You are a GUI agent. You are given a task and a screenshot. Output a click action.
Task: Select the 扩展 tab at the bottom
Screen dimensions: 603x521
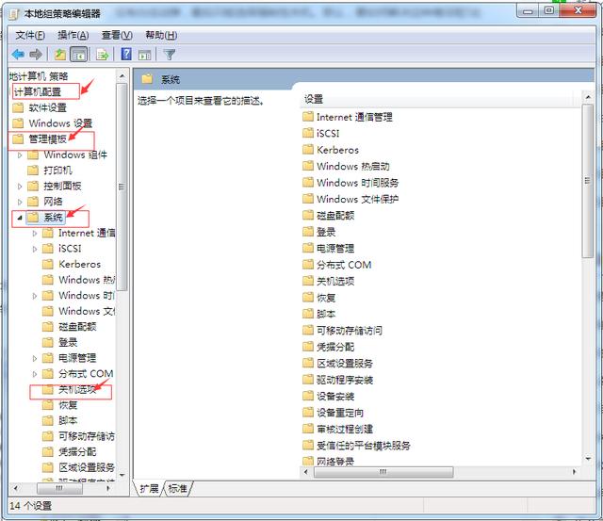point(149,488)
